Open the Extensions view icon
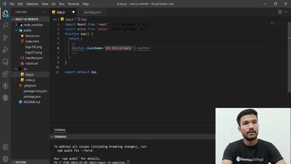The width and height of the screenshot is (291, 164). 5,74
